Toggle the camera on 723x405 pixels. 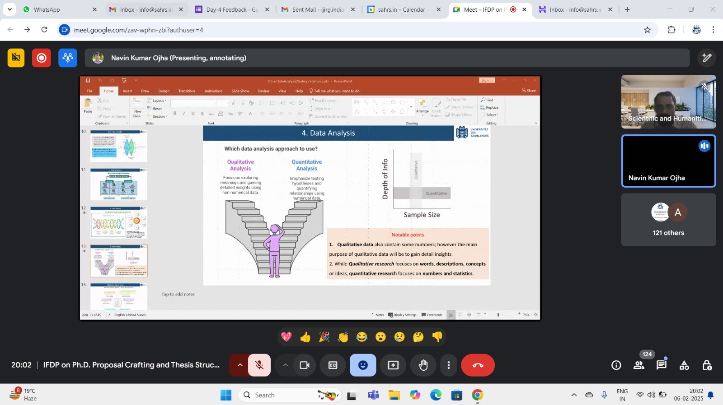coord(305,365)
